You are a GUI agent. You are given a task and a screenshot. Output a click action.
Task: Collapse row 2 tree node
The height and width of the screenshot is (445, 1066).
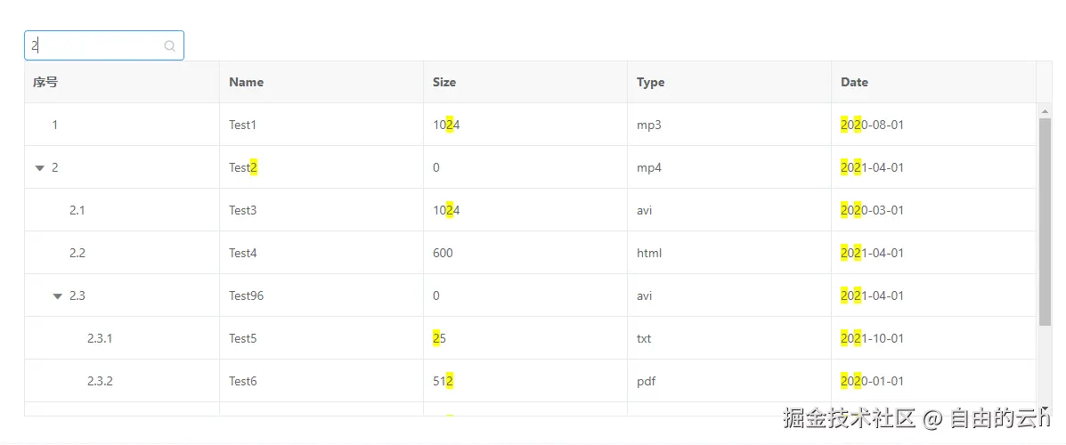pyautogui.click(x=39, y=168)
